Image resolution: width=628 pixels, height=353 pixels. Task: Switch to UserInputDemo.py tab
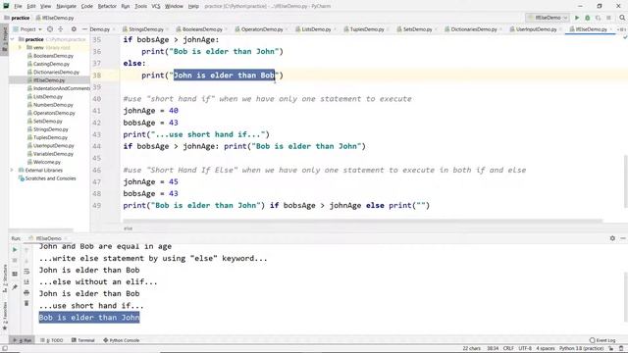(536, 29)
